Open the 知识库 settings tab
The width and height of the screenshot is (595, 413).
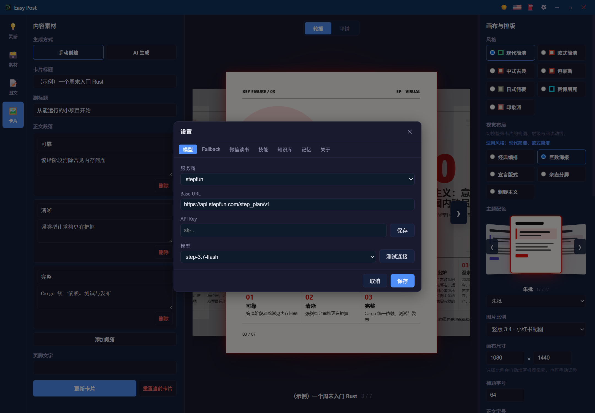point(285,150)
